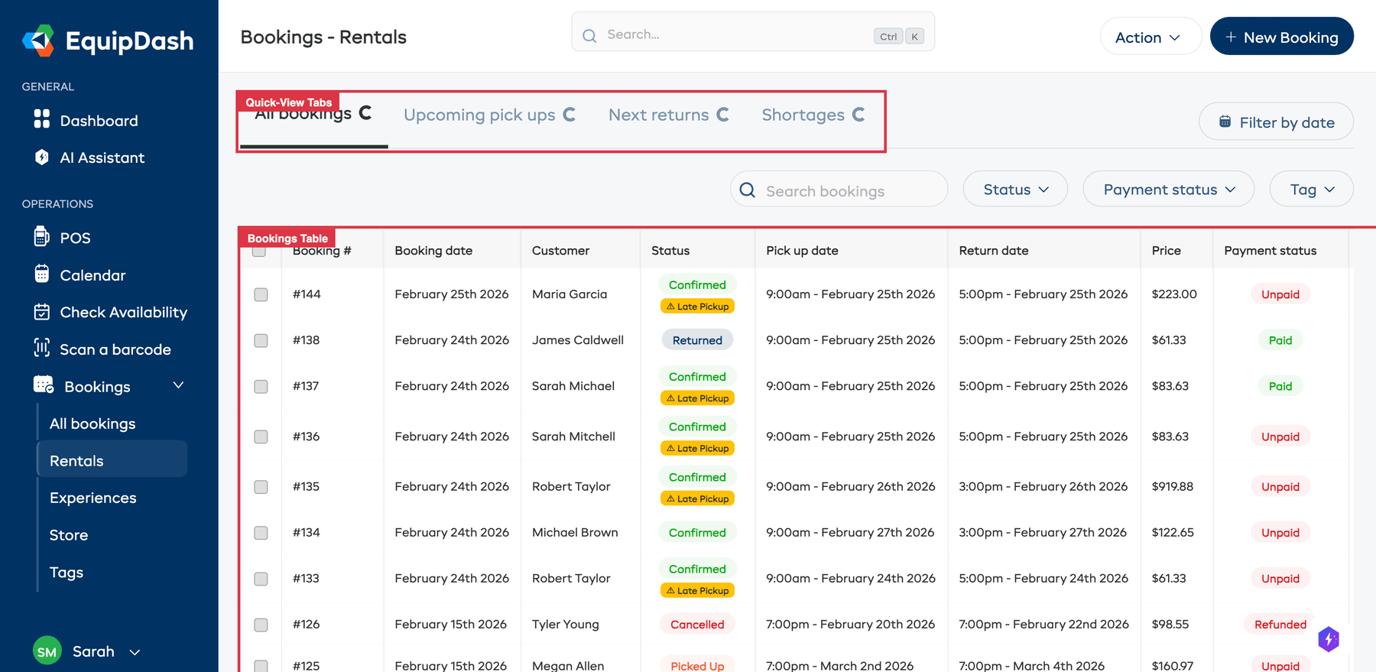Image resolution: width=1376 pixels, height=672 pixels.
Task: Click the Scan a barcode icon
Action: click(x=42, y=348)
